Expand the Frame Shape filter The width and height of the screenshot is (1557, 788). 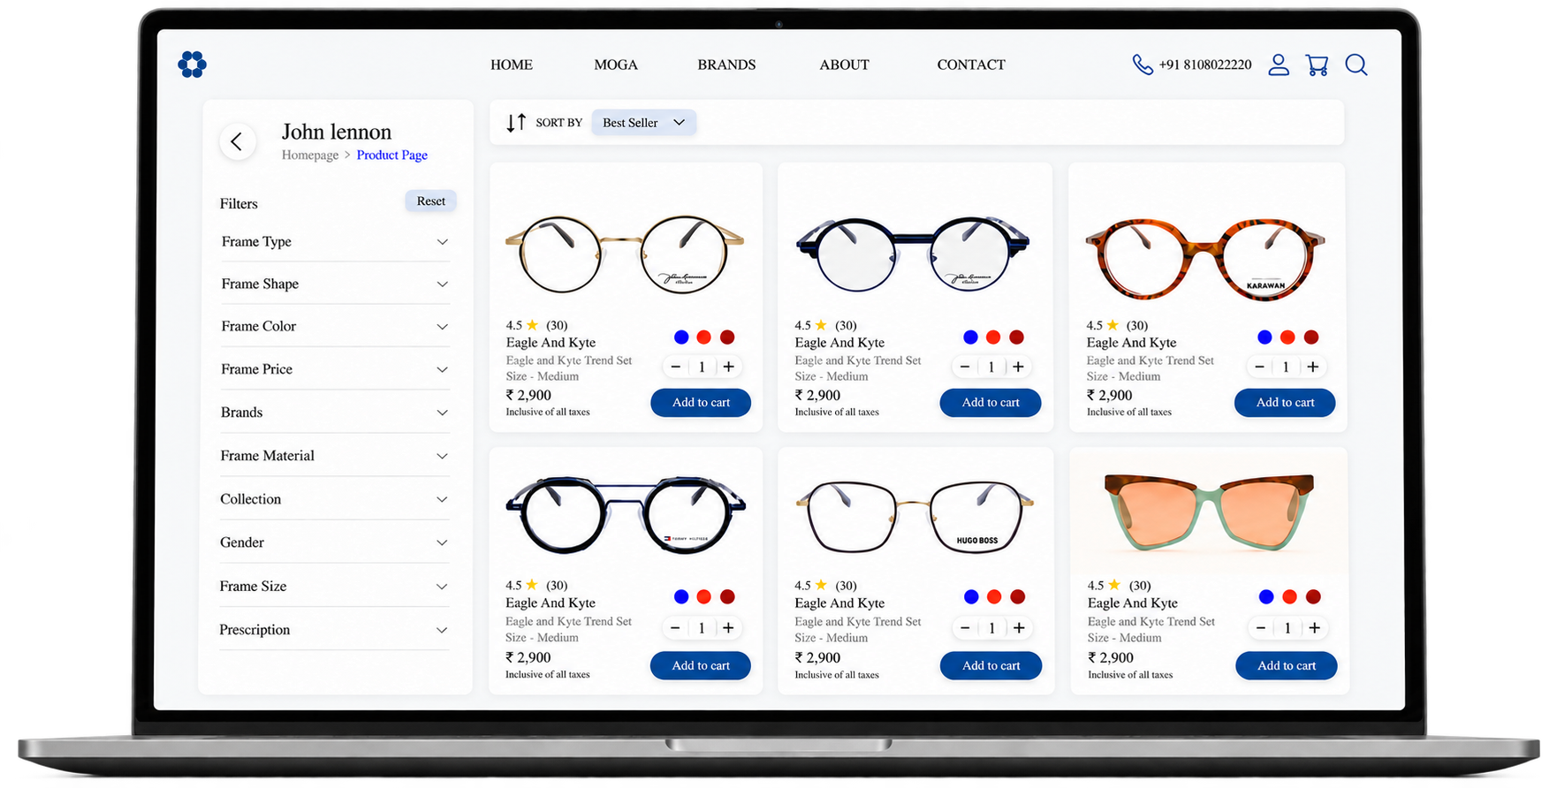click(335, 284)
